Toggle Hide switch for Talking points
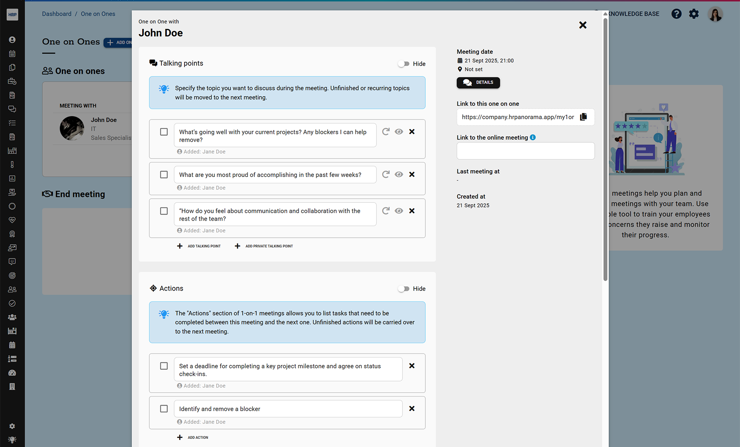Image resolution: width=740 pixels, height=447 pixels. 404,64
